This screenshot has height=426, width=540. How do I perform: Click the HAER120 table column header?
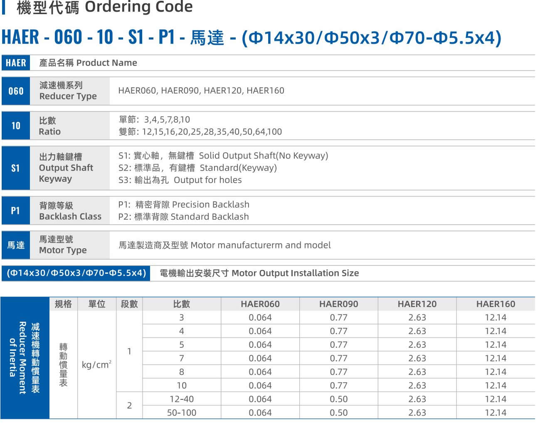click(417, 304)
